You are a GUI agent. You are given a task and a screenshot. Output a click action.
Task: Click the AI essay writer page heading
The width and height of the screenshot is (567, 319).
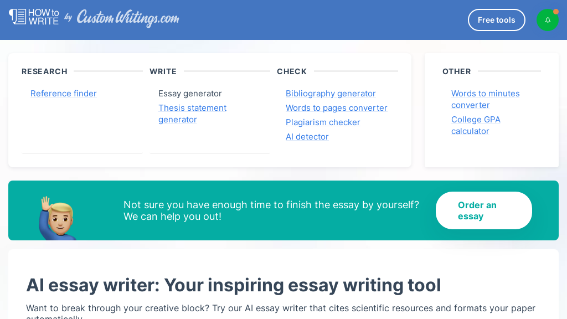click(x=234, y=285)
